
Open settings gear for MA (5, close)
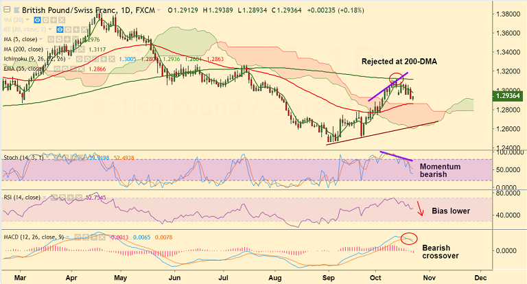[59, 39]
